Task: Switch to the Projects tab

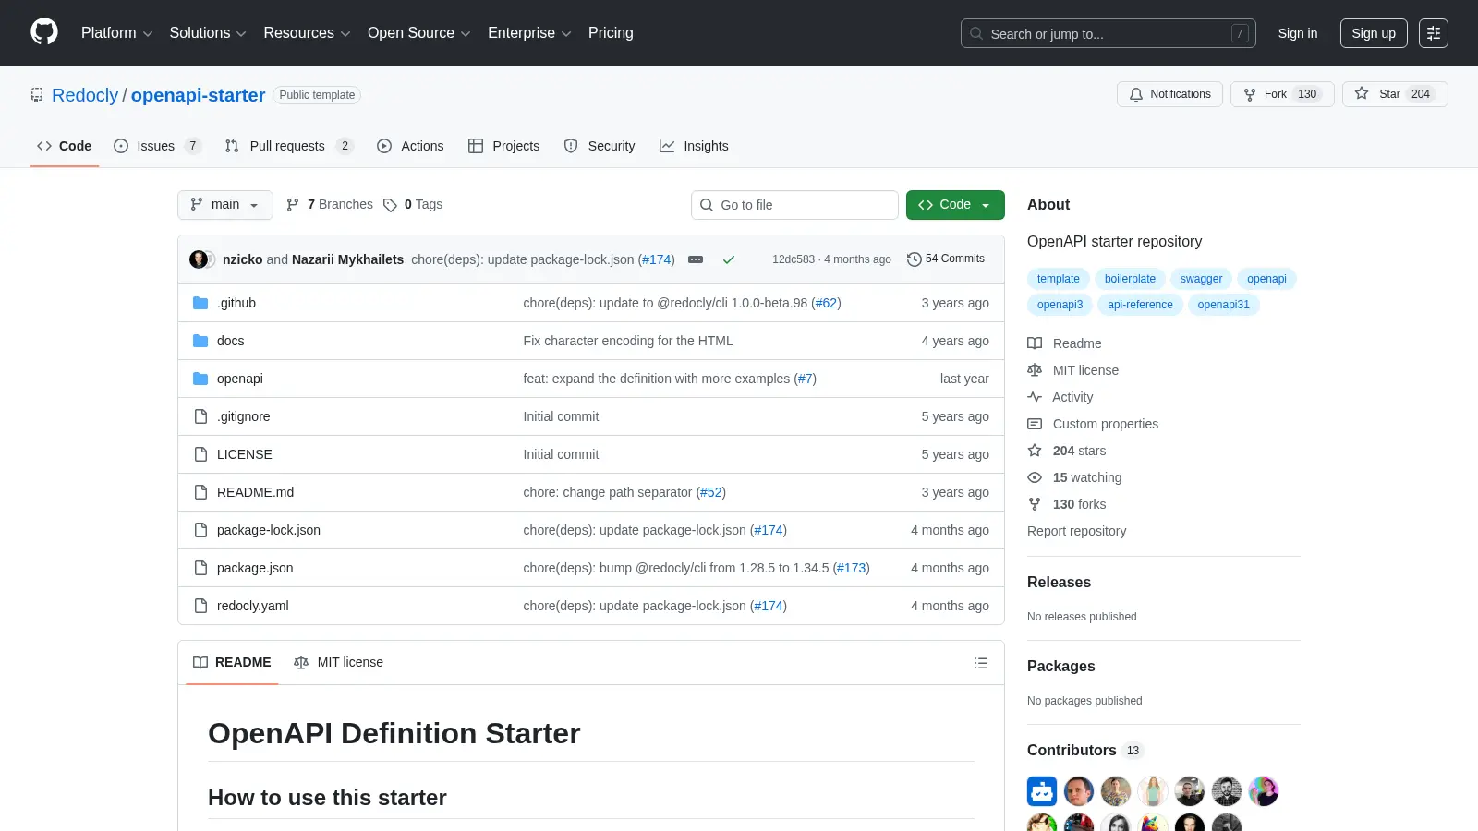Action: [504, 146]
